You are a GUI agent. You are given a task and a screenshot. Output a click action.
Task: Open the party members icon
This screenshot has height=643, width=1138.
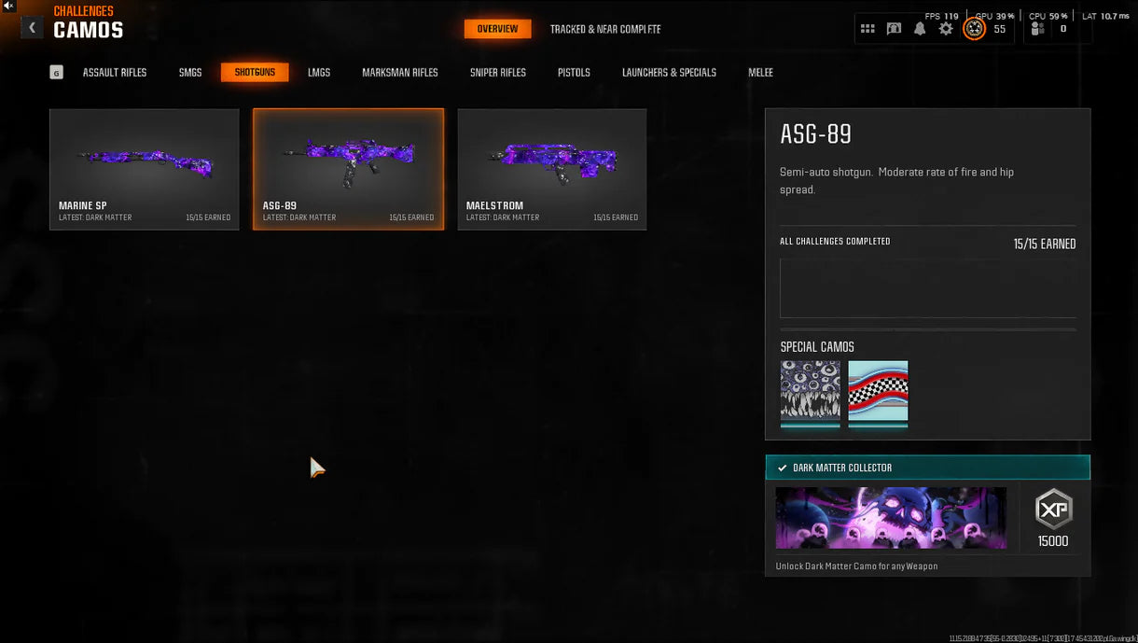click(x=1037, y=29)
